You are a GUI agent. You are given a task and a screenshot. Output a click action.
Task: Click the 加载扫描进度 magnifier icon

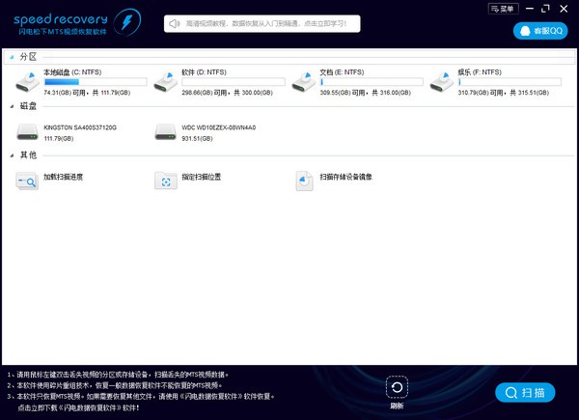[x=26, y=180]
